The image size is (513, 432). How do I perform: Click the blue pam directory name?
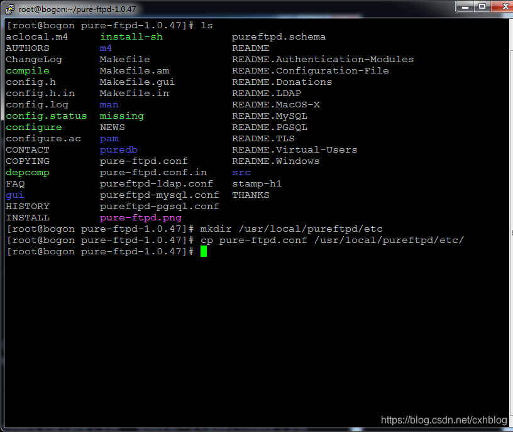pyautogui.click(x=109, y=139)
